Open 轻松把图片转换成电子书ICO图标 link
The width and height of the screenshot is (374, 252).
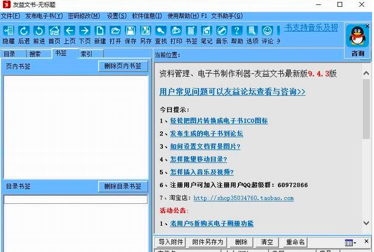219,121
